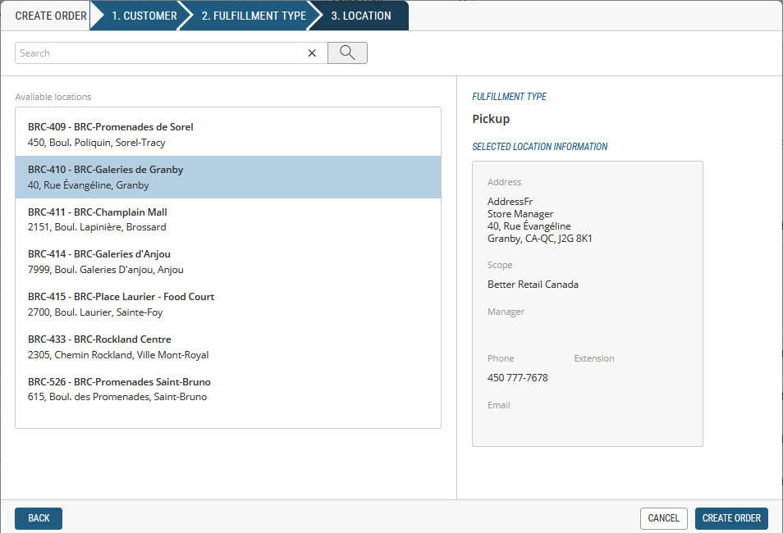The image size is (783, 533).
Task: Select location BRC-433 Rockland Centre
Action: 228,347
